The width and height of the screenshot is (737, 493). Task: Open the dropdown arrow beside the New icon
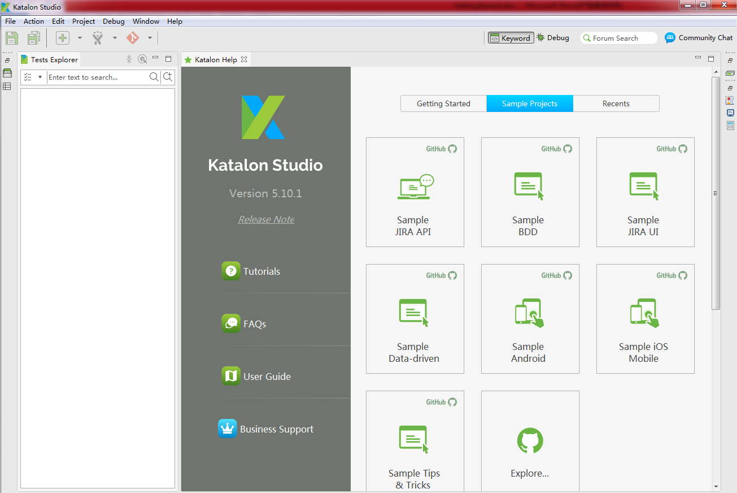coord(80,38)
